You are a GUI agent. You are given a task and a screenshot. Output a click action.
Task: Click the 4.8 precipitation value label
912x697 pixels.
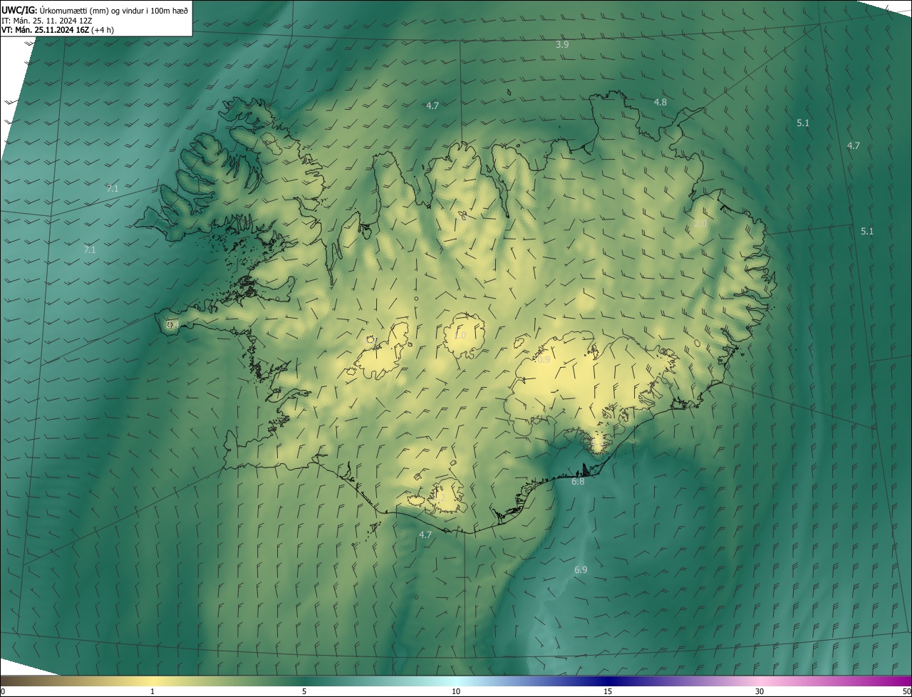tap(660, 102)
